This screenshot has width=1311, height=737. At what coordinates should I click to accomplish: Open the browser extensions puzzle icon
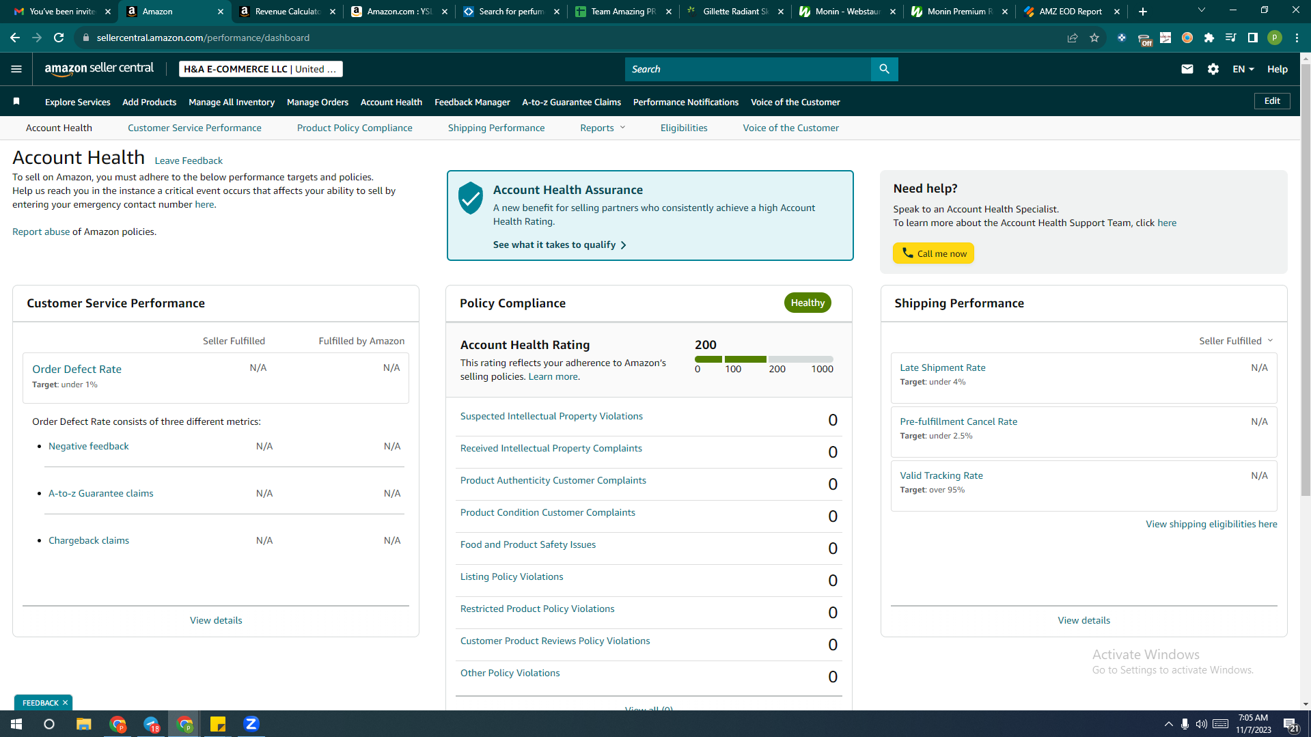[x=1209, y=38]
